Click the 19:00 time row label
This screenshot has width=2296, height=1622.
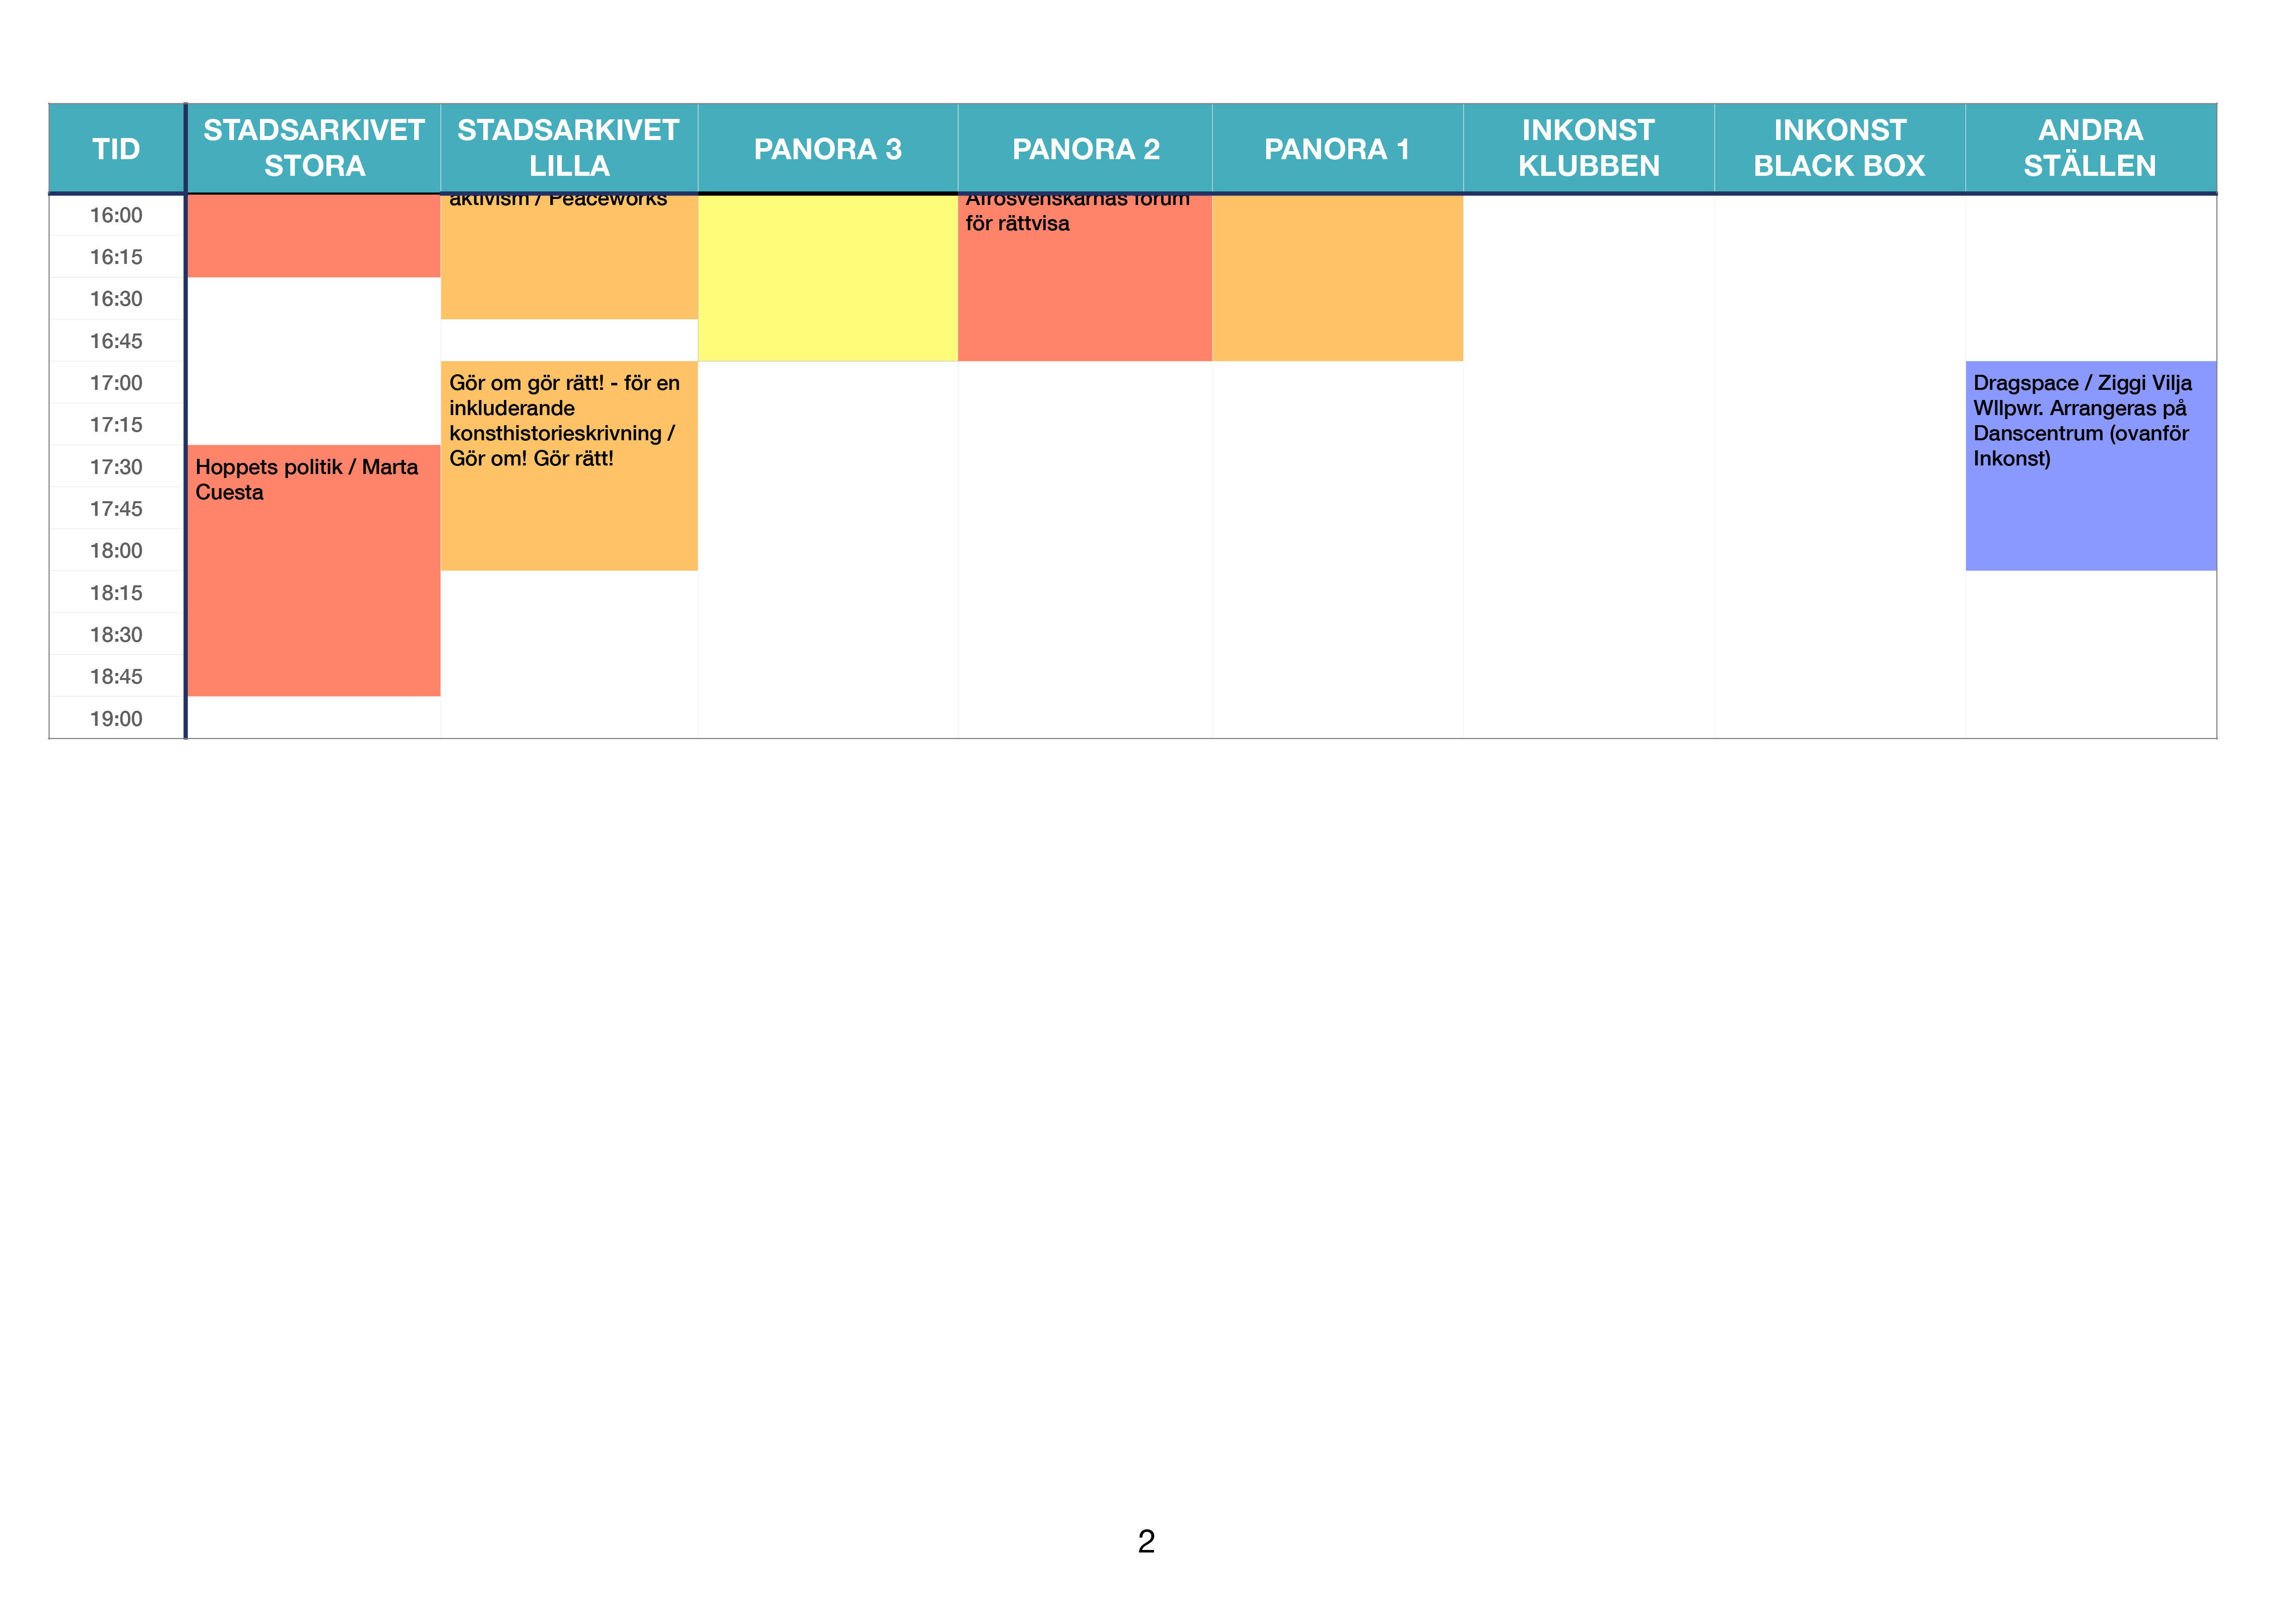click(x=116, y=718)
